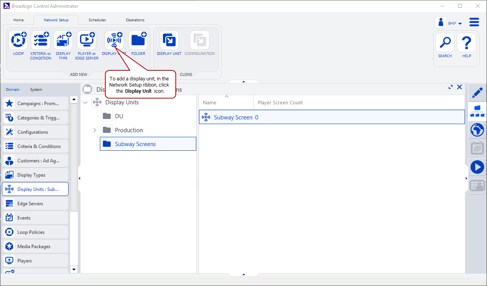The image size is (487, 286).
Task: Select the Display Units root tree item
Action: (x=122, y=102)
